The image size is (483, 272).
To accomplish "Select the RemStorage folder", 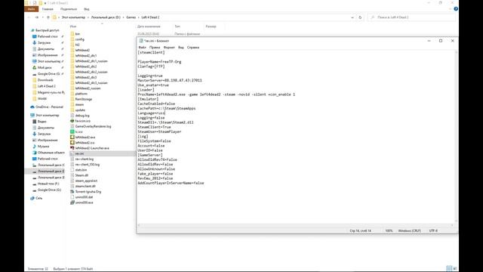I will pos(84,99).
